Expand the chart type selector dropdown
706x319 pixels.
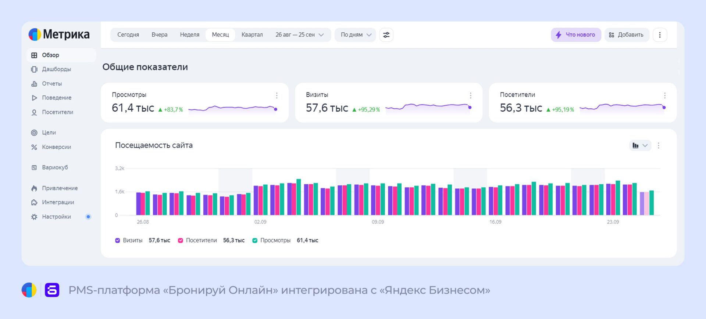[x=640, y=145]
